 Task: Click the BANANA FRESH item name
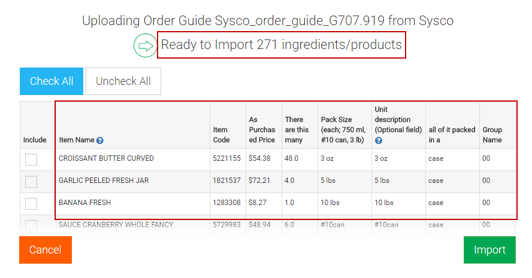coord(84,203)
